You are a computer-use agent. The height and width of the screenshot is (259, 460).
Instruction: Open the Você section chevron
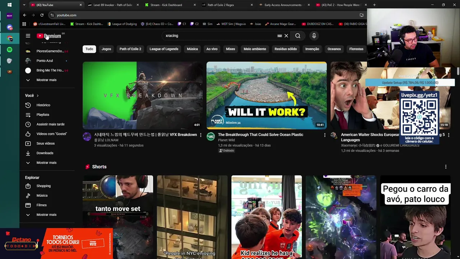[37, 96]
